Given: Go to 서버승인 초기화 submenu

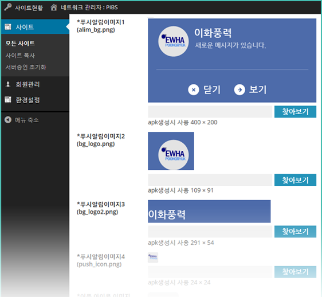Looking at the screenshot, I should pyautogui.click(x=26, y=67).
